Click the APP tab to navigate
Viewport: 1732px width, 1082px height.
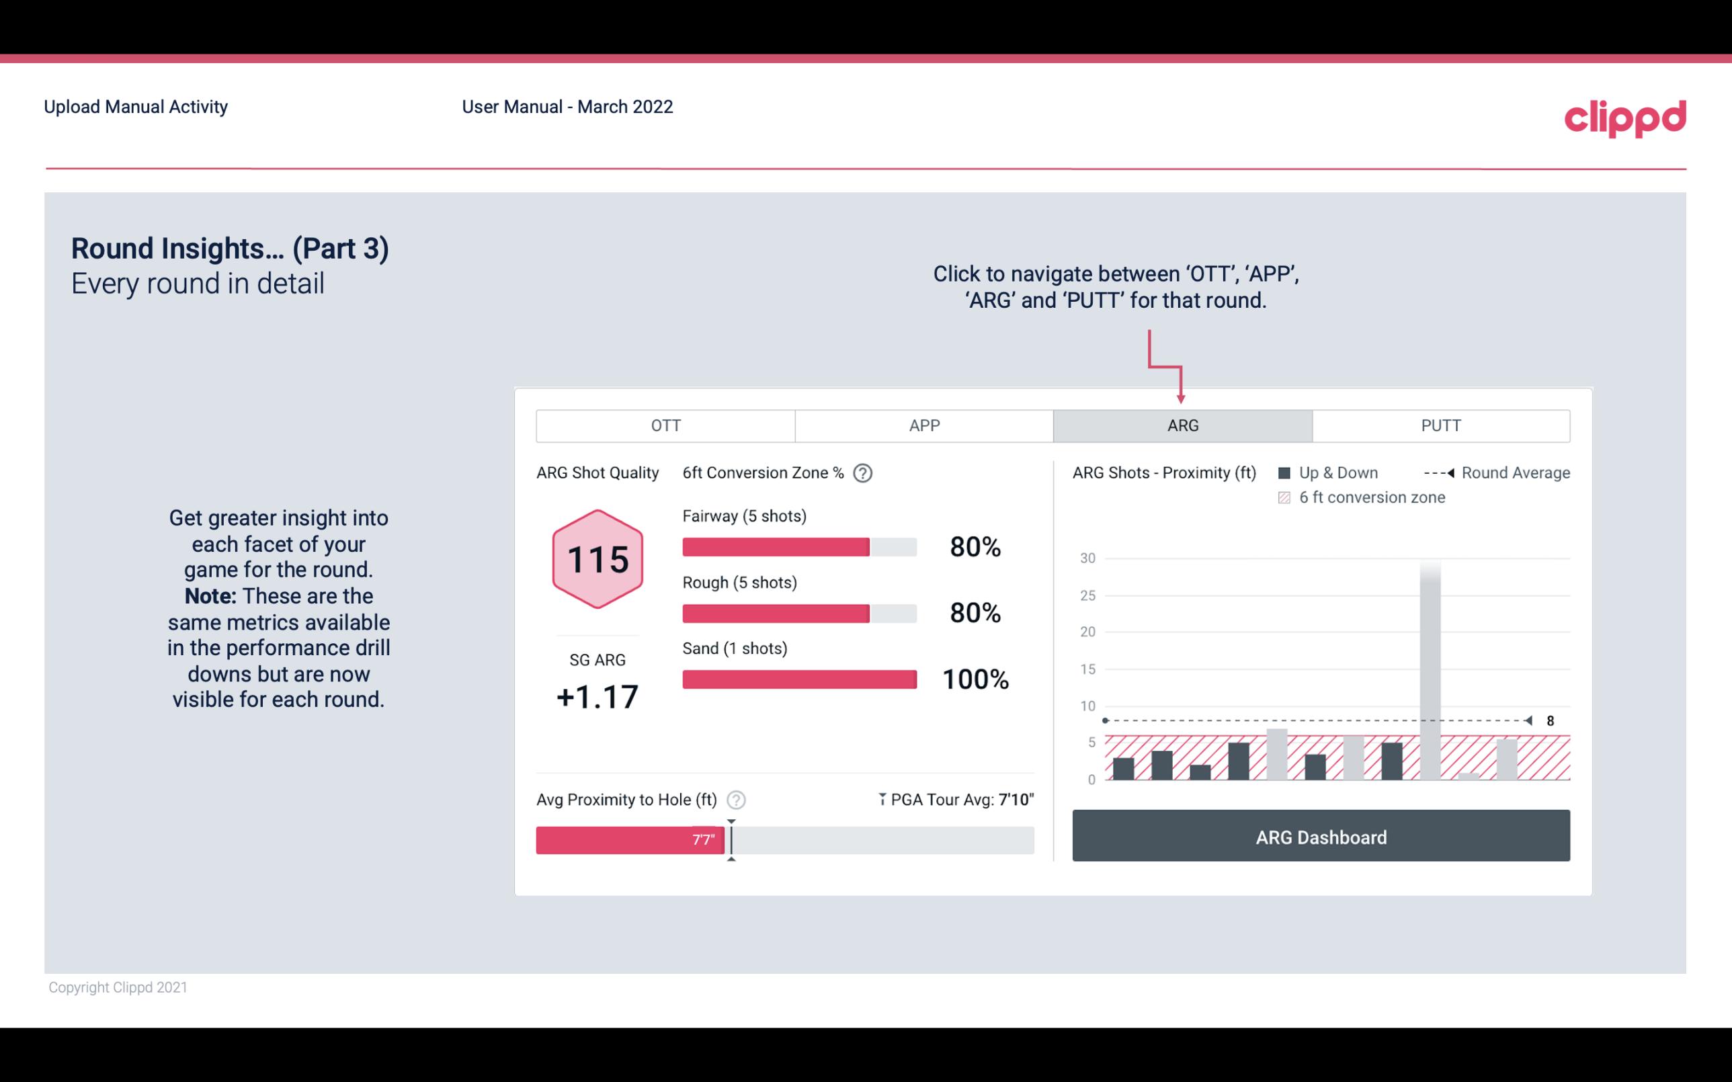point(922,426)
